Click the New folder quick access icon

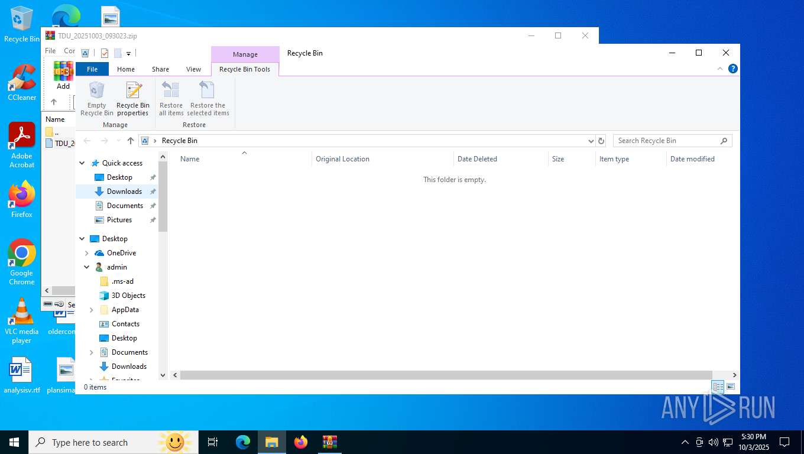tap(118, 53)
